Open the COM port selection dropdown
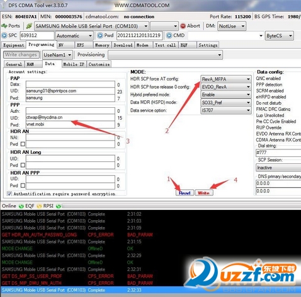 coord(91,26)
